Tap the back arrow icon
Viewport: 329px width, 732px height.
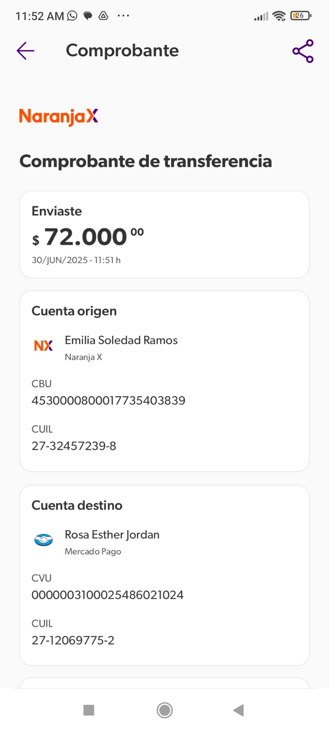pos(26,51)
